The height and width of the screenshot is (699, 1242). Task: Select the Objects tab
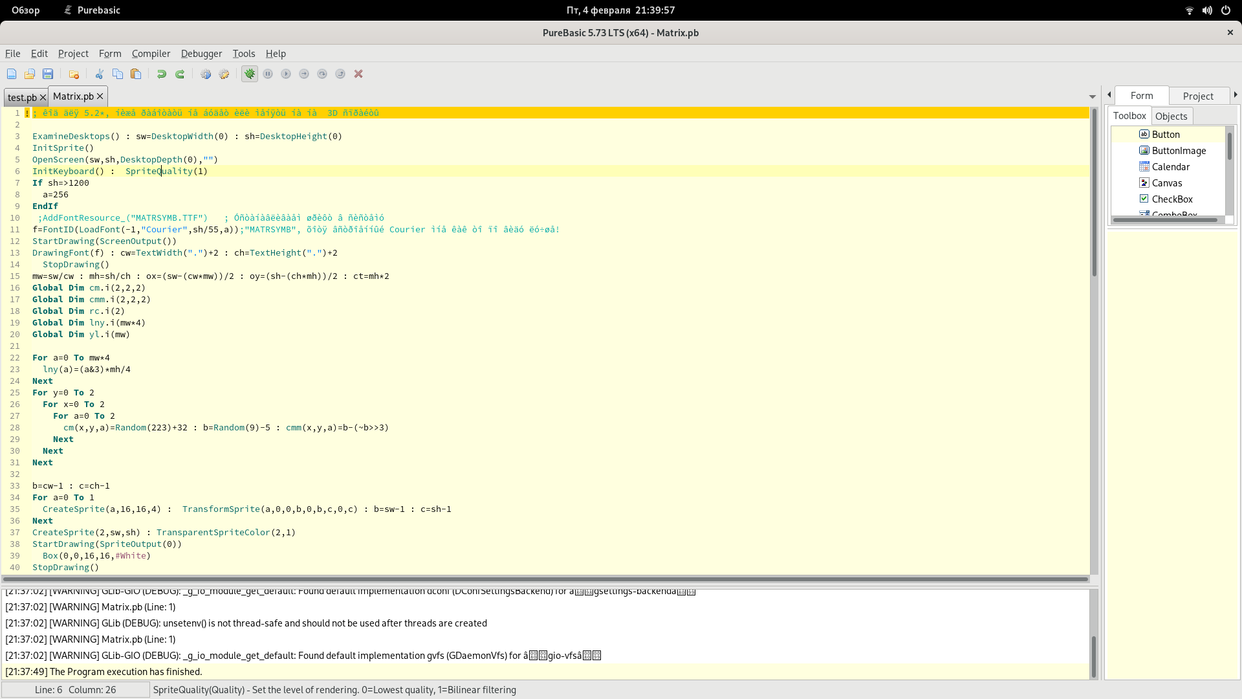point(1171,116)
